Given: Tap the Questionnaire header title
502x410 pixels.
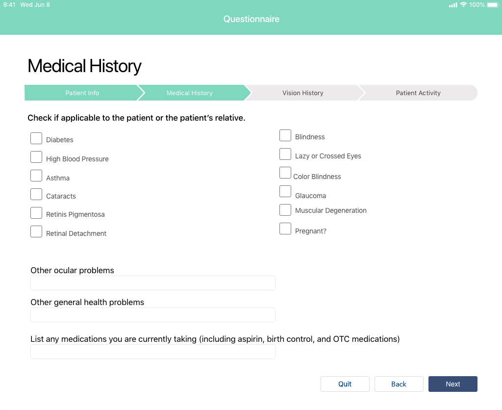Looking at the screenshot, I should [251, 19].
